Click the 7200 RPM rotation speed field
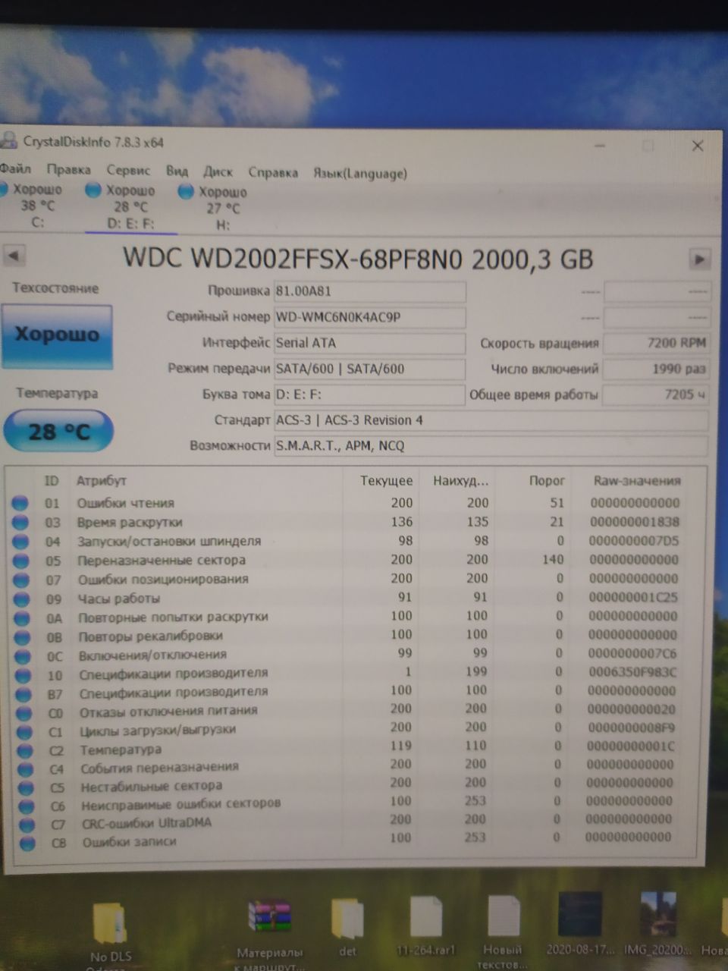This screenshot has height=971, width=728. tap(656, 344)
